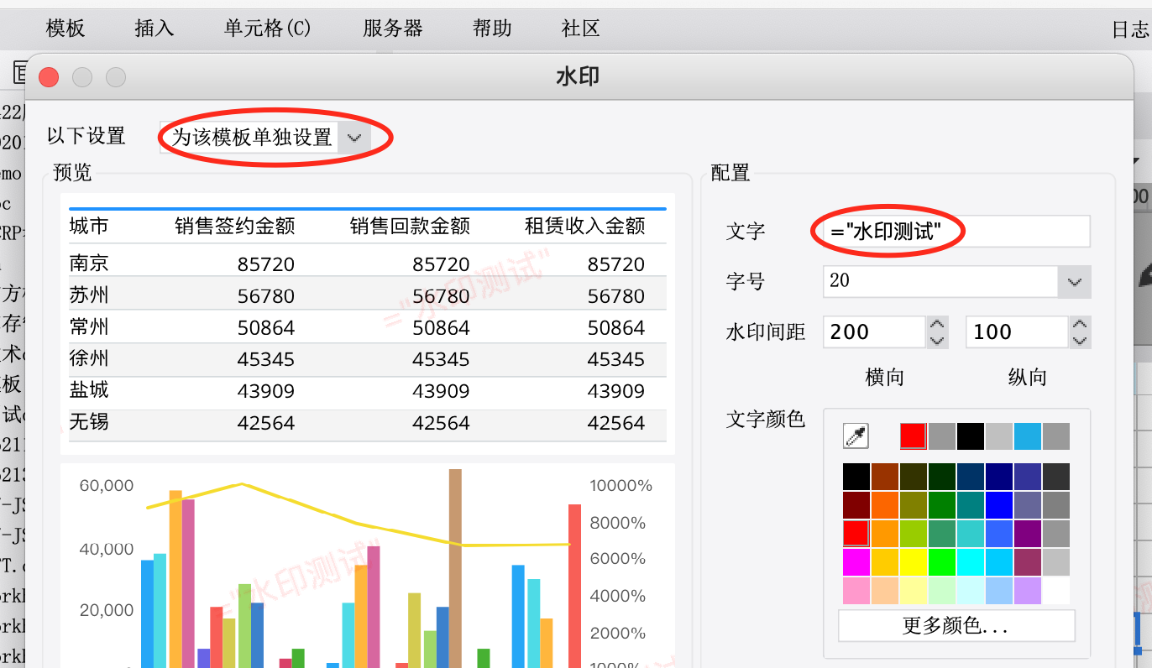
Task: Click the 文字 watermark text field
Action: click(x=957, y=231)
